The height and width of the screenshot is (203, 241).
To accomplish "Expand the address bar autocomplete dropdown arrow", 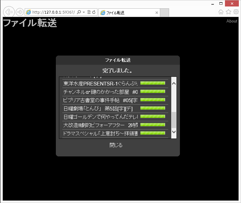I will [x=84, y=12].
